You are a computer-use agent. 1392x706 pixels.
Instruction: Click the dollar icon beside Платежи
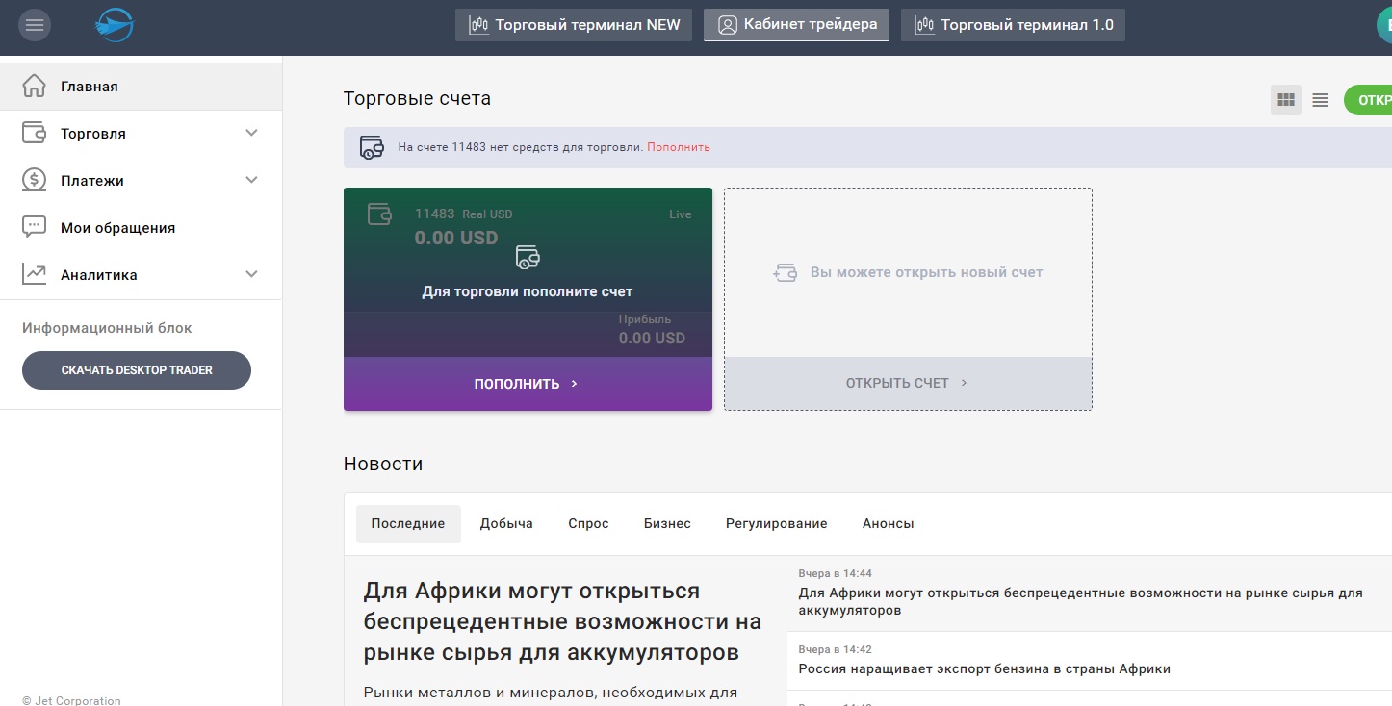[34, 180]
